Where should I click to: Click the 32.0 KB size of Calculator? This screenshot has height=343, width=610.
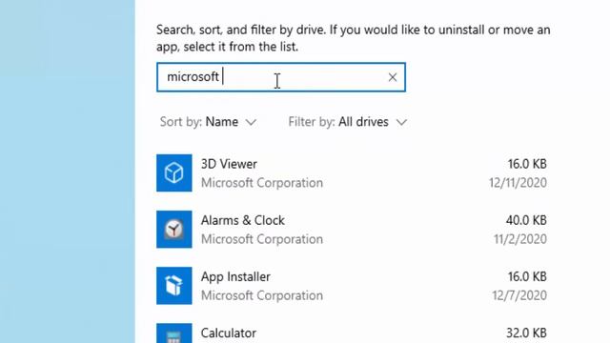pyautogui.click(x=526, y=333)
